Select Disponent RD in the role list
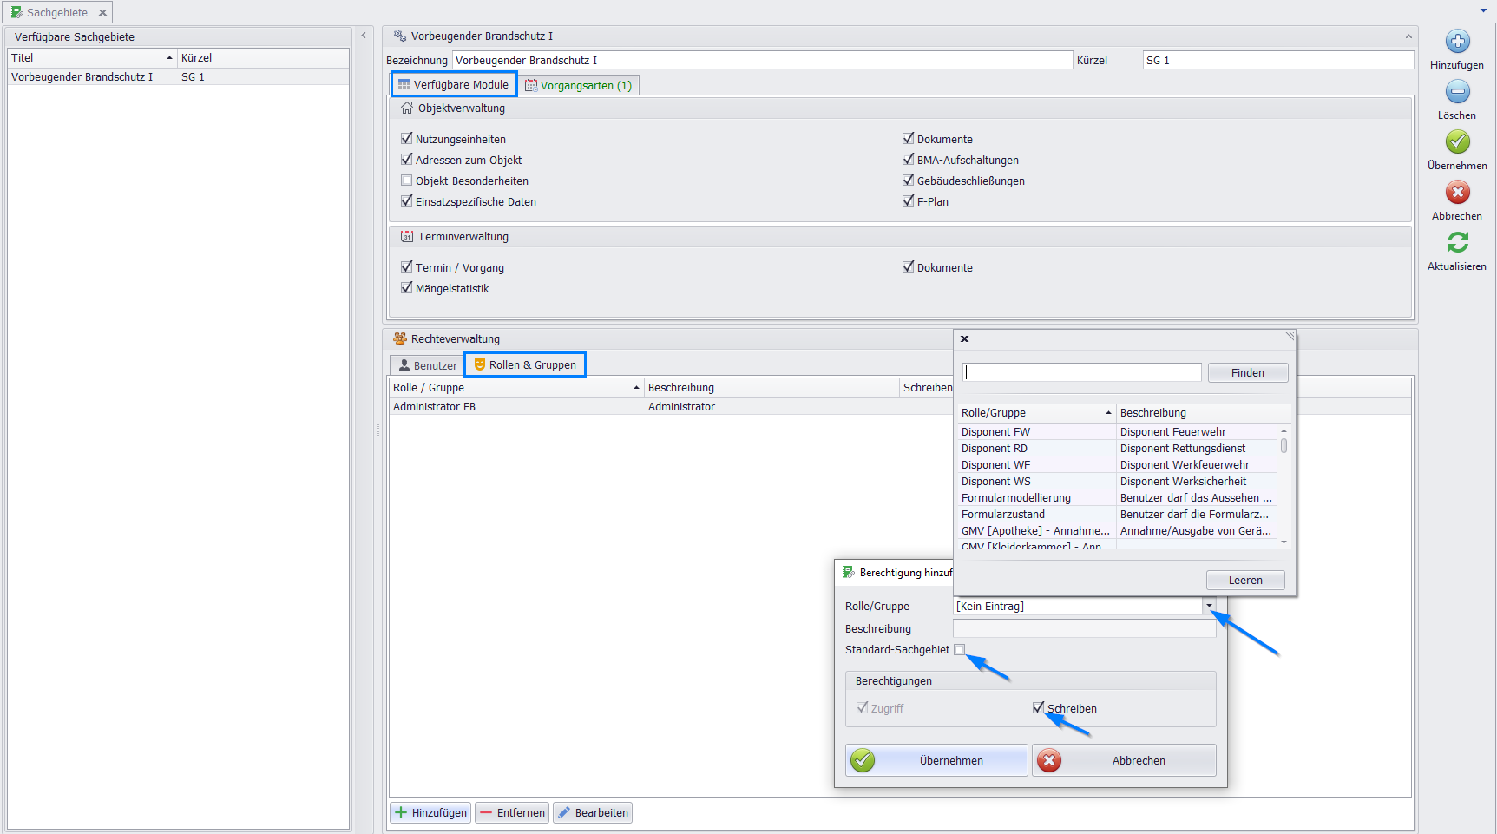Image resolution: width=1497 pixels, height=834 pixels. click(x=995, y=449)
